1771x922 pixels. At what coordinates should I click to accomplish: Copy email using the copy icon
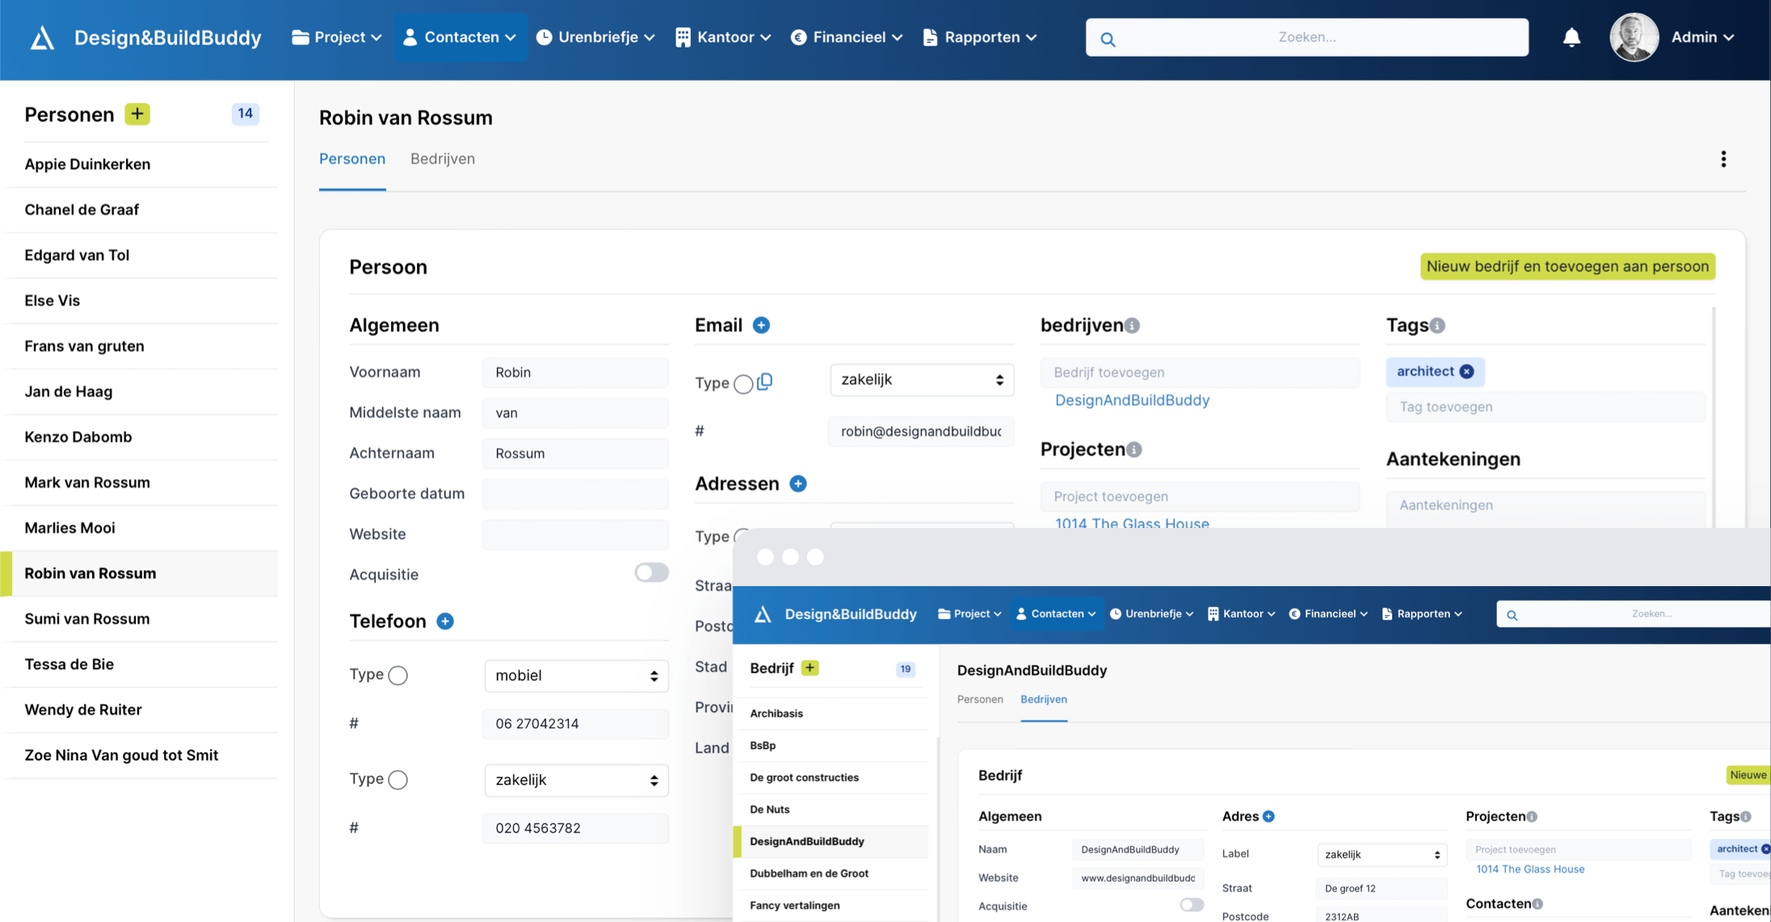[x=765, y=381]
